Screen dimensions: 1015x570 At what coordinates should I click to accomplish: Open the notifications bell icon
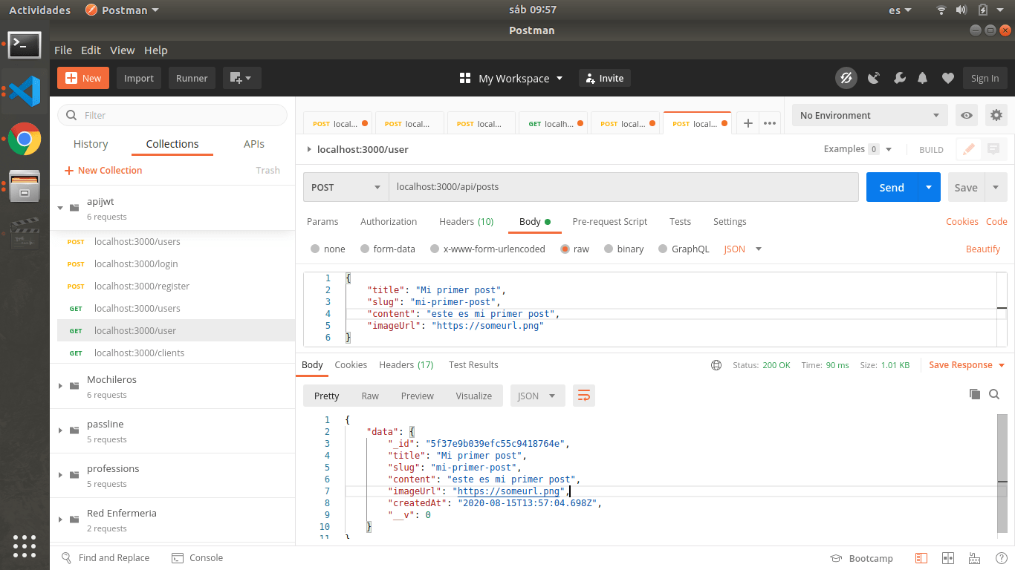tap(923, 78)
